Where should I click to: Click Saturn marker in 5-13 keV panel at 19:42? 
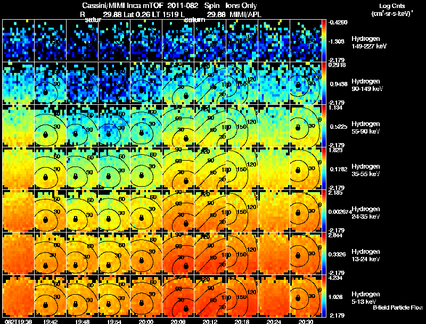pyautogui.click(x=45, y=305)
